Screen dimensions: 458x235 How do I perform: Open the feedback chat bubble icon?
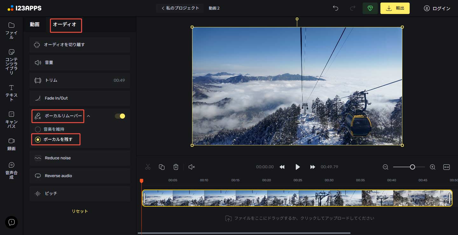click(11, 222)
